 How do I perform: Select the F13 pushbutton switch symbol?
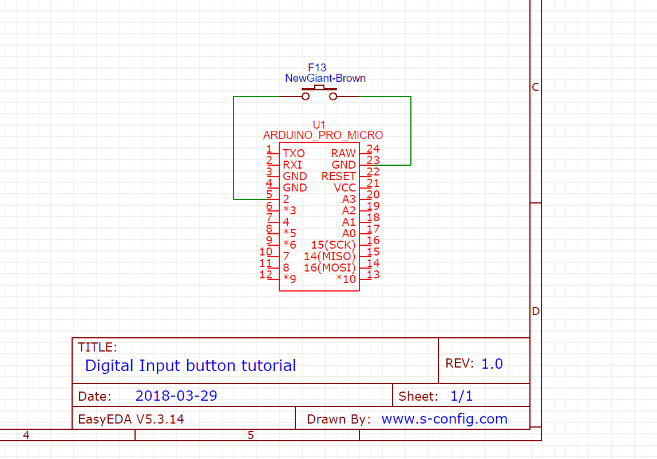[x=319, y=93]
